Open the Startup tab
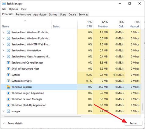Image resolution: width=145 pixels, height=129 pixels. pyautogui.click(x=53, y=14)
